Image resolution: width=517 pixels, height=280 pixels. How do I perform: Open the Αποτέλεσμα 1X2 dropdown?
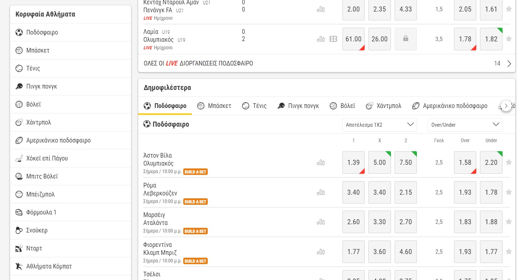tap(379, 125)
